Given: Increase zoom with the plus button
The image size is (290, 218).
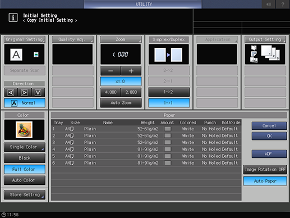Looking at the screenshot, I should pyautogui.click(x=131, y=71).
